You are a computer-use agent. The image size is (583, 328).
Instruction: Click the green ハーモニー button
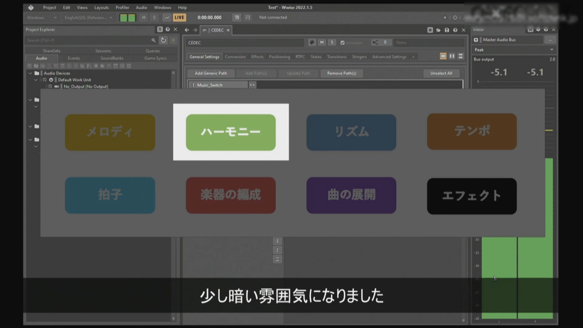coord(231,132)
